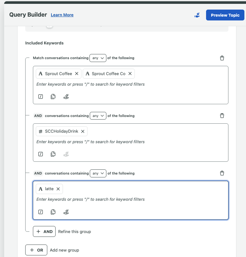
Task: Click the keyword filter slash icon in first group
Action: pos(41,96)
